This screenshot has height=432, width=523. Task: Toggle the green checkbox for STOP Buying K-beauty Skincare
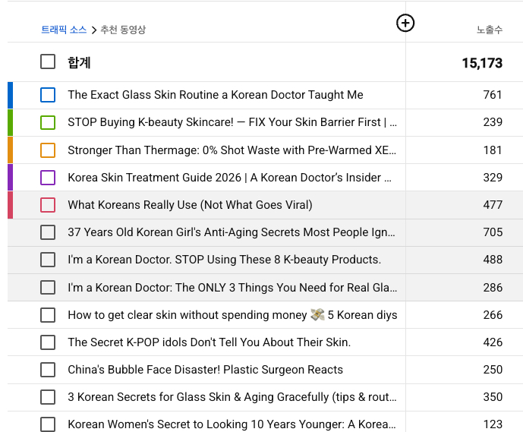[x=48, y=122]
